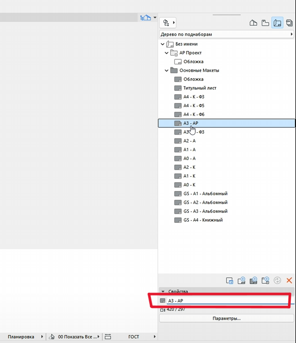
Task: Click the Update refresh icon
Action: 277,280
